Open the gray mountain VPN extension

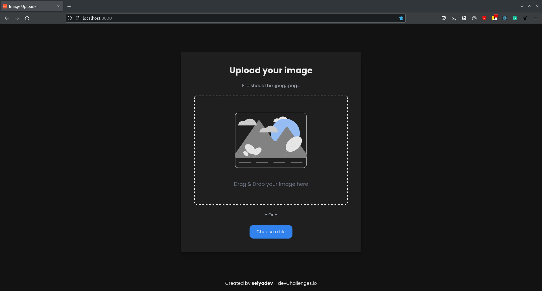[x=474, y=18]
